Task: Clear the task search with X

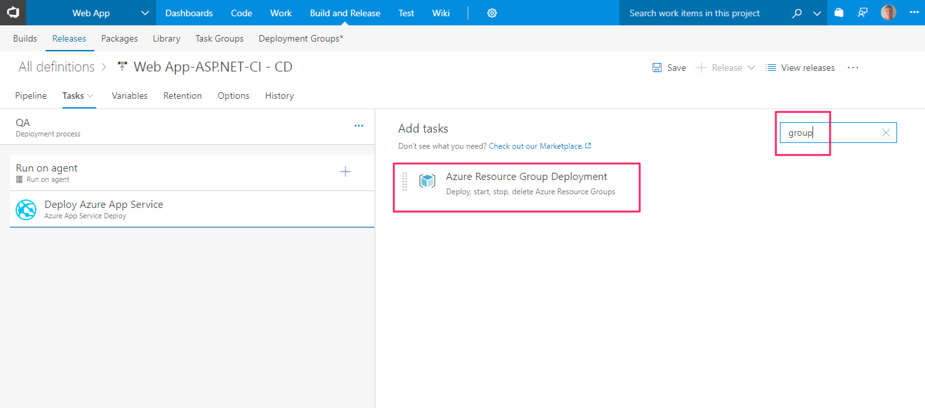Action: [886, 133]
